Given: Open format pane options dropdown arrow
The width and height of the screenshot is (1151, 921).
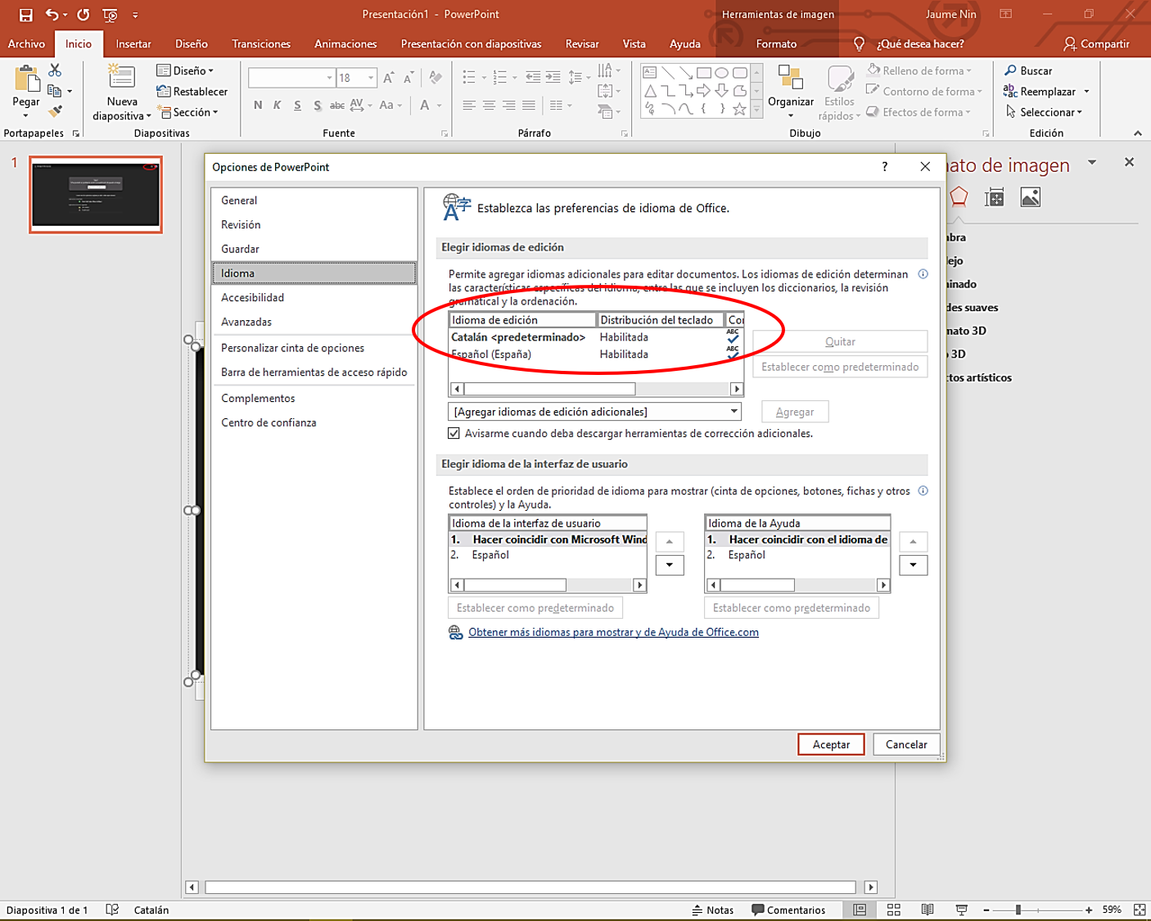Looking at the screenshot, I should coord(1092,163).
